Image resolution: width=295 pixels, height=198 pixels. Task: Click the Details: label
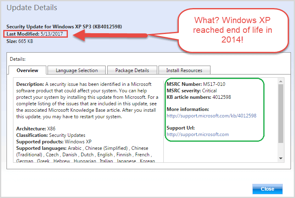click(18, 59)
